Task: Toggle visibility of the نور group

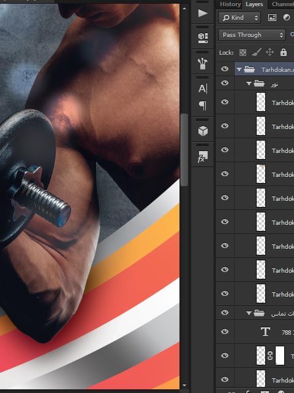Action: (x=225, y=83)
